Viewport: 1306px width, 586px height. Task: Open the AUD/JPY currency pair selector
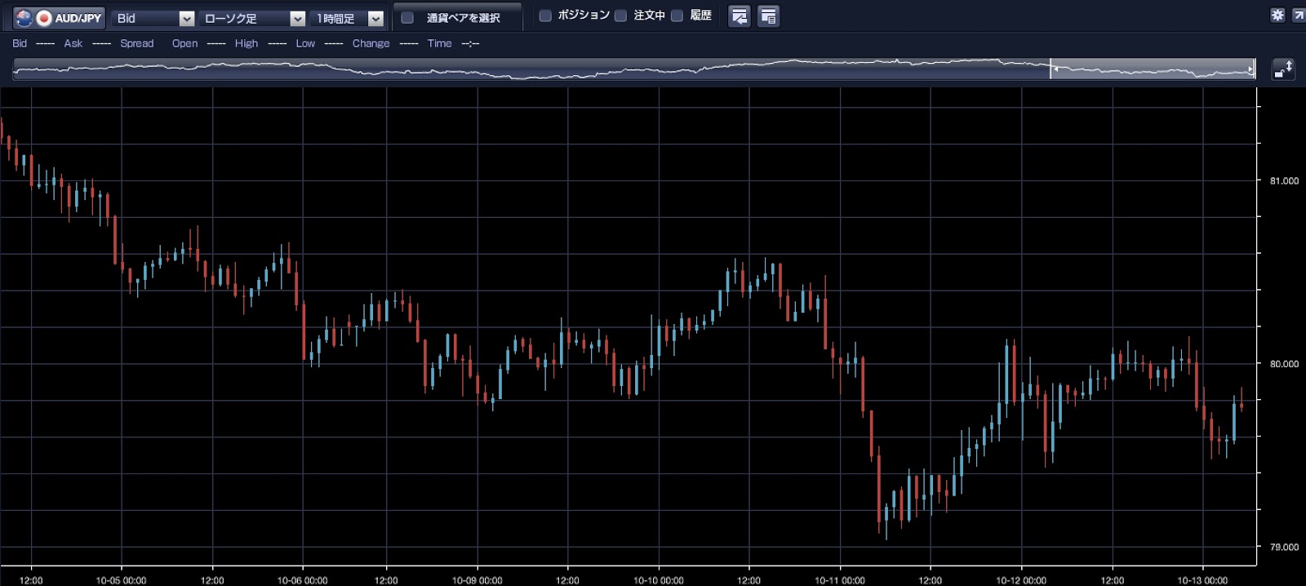[x=59, y=18]
